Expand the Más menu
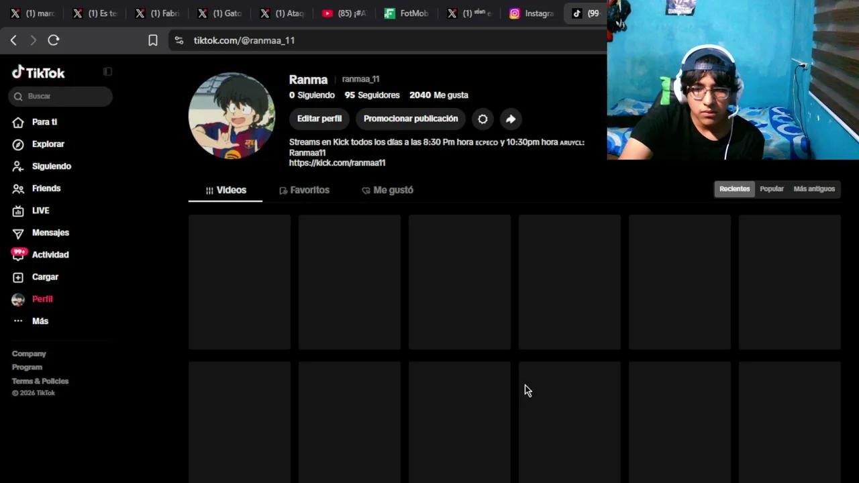Viewport: 859px width, 483px height. [40, 321]
